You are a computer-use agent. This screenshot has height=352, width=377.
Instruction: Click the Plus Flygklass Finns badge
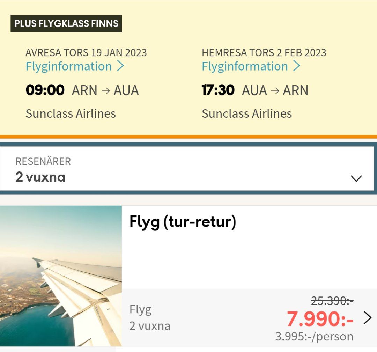click(x=66, y=24)
